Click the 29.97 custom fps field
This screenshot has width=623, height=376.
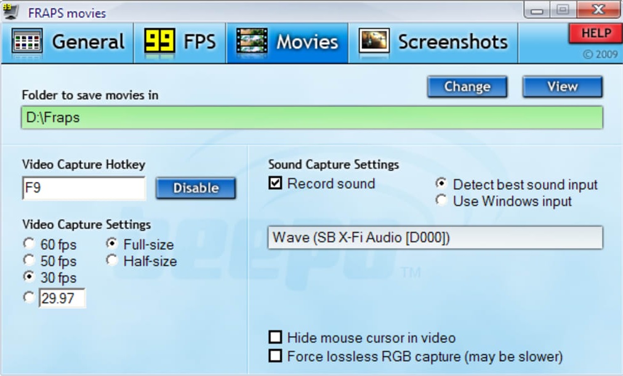point(62,298)
